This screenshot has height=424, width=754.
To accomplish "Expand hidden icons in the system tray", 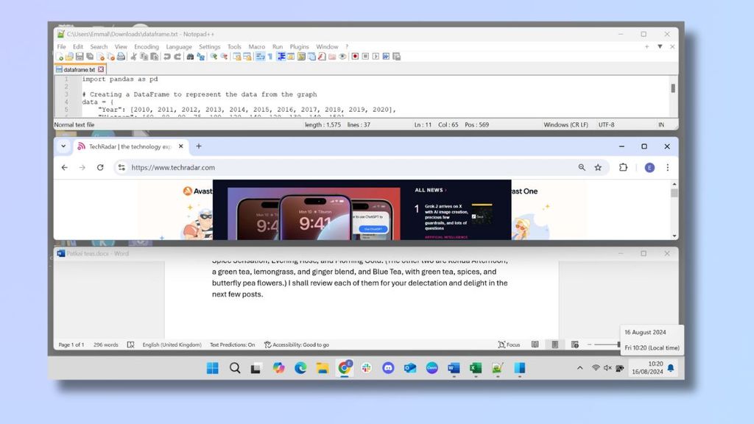I will pos(580,368).
